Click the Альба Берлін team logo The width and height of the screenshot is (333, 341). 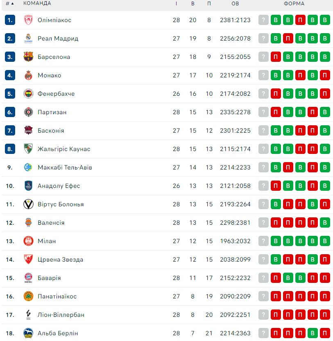(28, 333)
